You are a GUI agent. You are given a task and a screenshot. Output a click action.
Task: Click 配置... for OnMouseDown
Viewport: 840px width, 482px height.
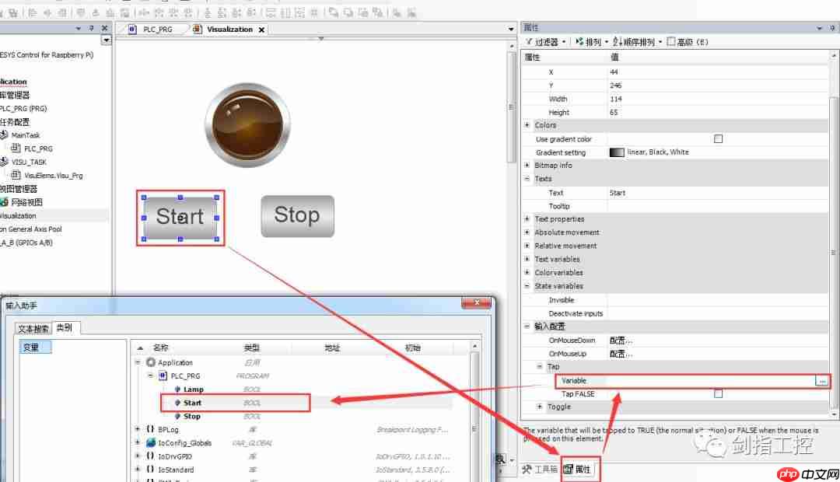(x=621, y=340)
